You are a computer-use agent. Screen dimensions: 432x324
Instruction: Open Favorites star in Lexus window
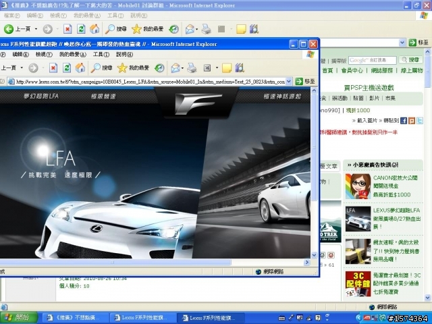pyautogui.click(x=133, y=67)
